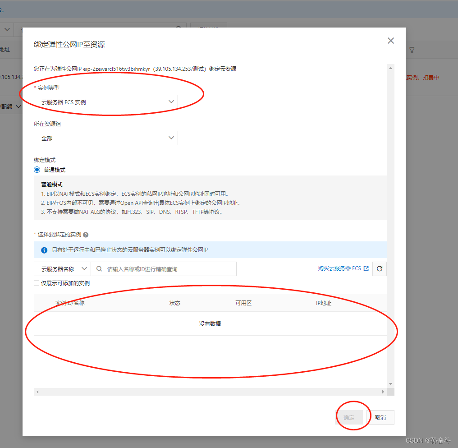Open the 实例类型 dropdown showing 云服务器 ECS 实例
Image resolution: width=458 pixels, height=448 pixels.
pos(106,102)
